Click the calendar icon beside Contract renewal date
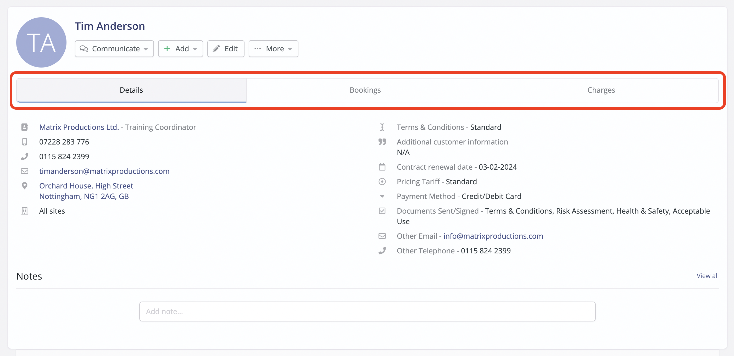This screenshot has width=734, height=356. 382,167
